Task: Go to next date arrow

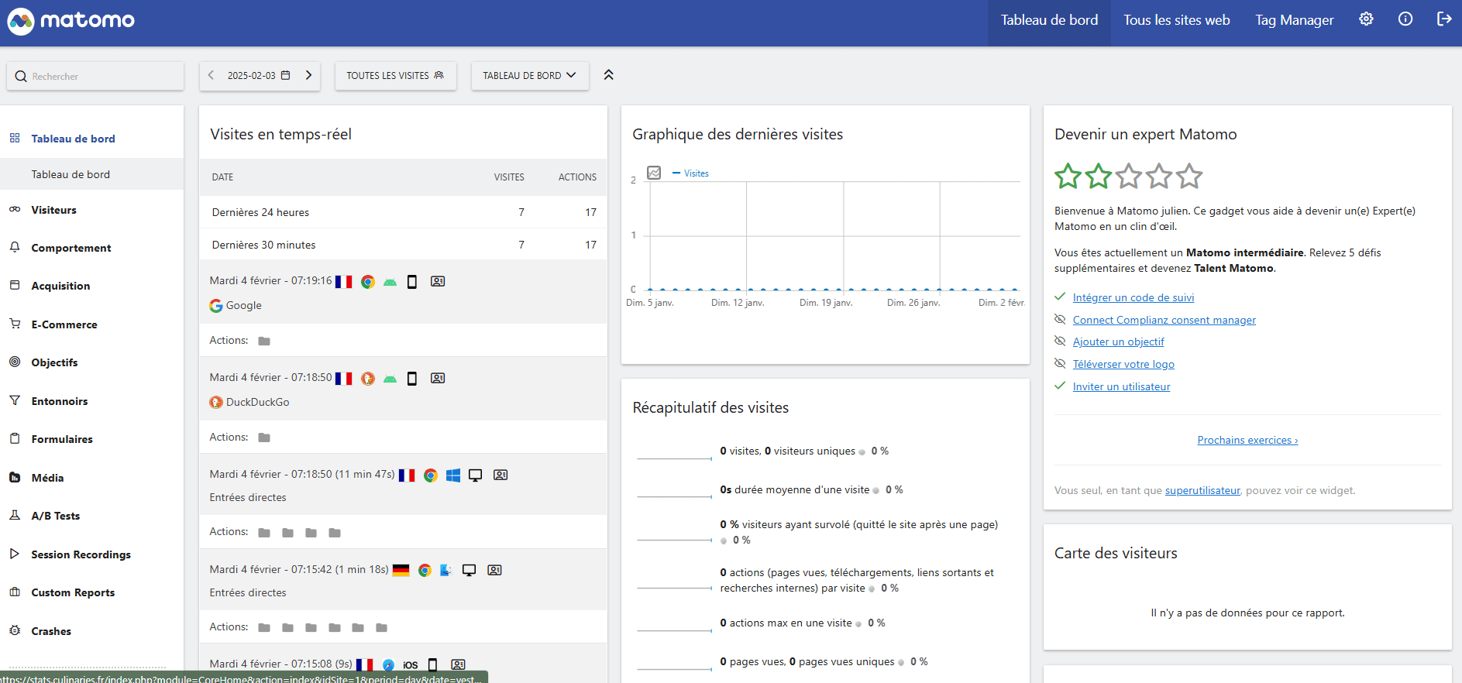Action: [x=308, y=75]
